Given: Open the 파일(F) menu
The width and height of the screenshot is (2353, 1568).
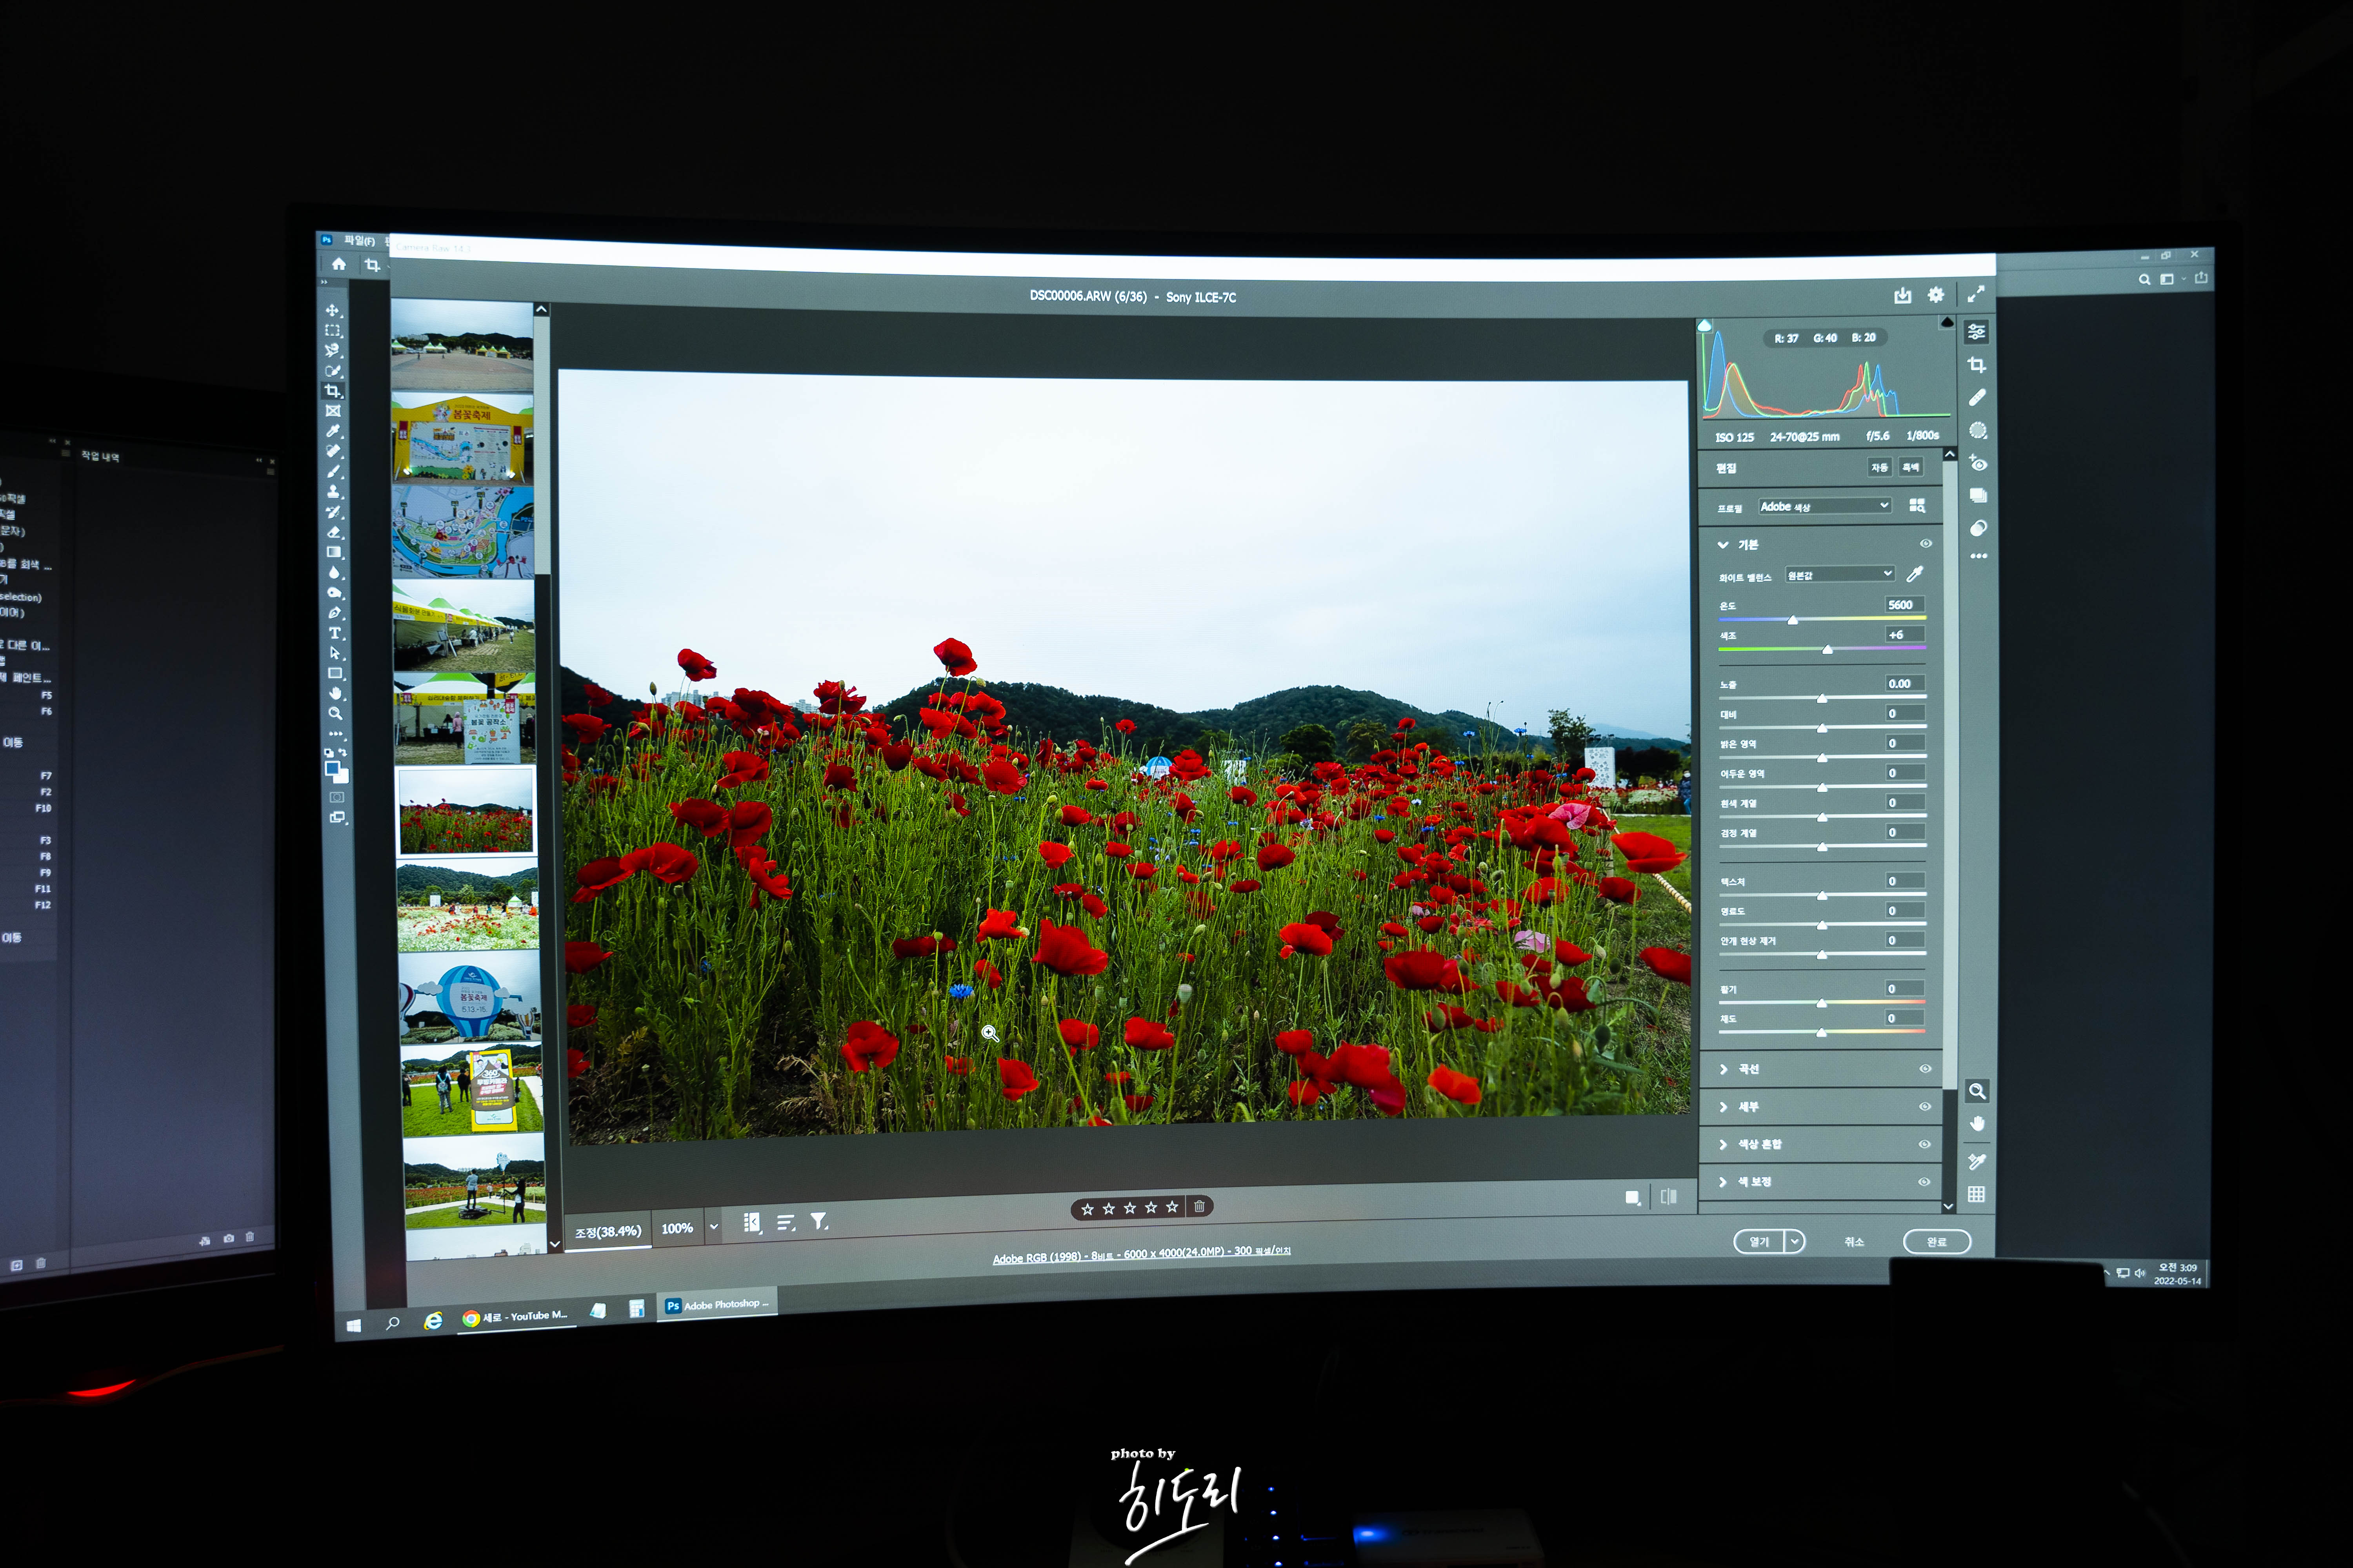Looking at the screenshot, I should click(359, 241).
